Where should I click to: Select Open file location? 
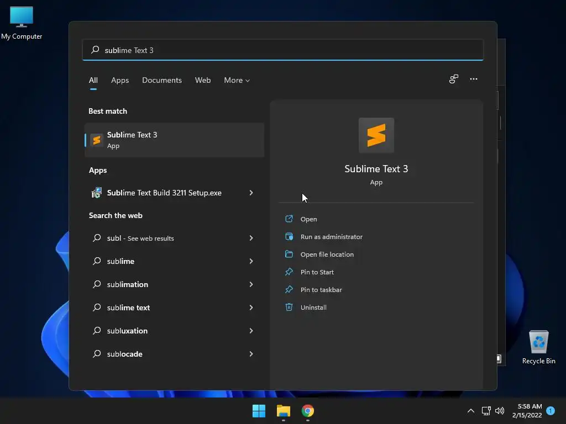click(327, 255)
